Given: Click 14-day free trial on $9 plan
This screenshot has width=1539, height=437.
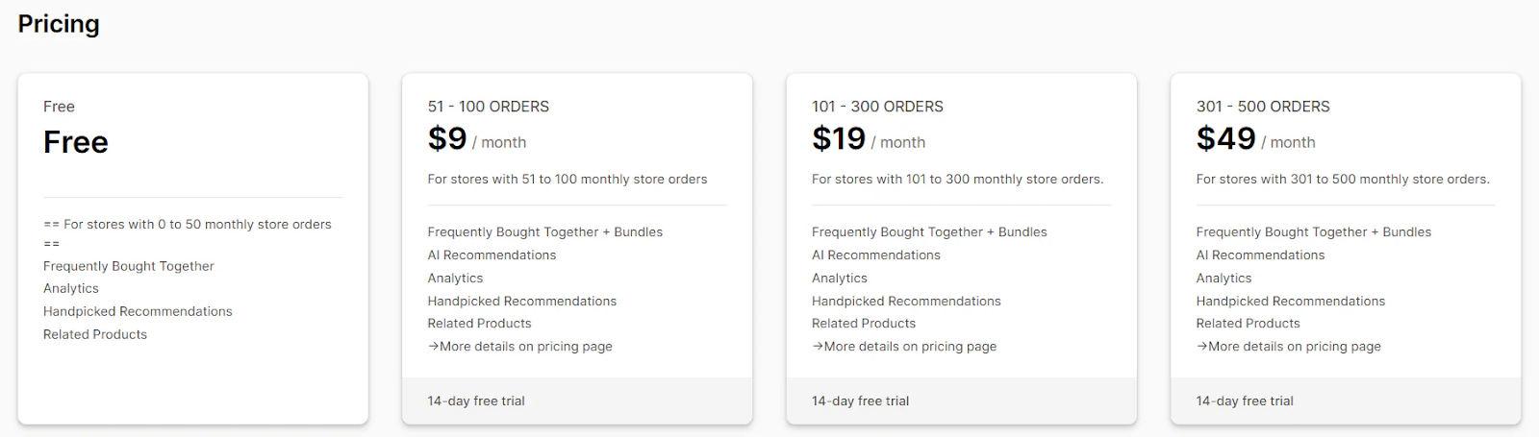Looking at the screenshot, I should point(476,401).
